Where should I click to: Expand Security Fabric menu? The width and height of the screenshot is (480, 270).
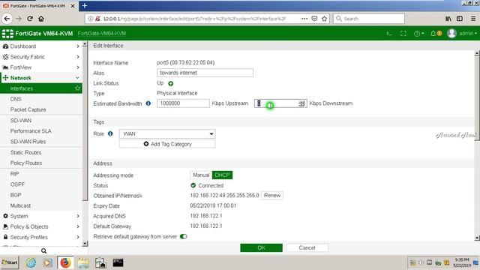point(41,57)
